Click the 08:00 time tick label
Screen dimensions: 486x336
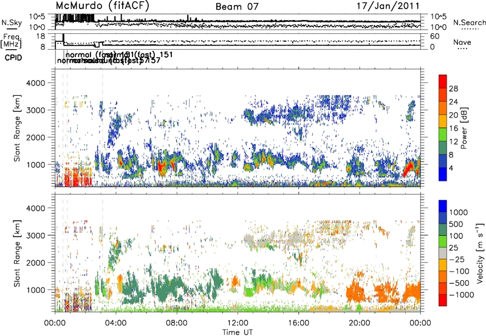coord(176,323)
